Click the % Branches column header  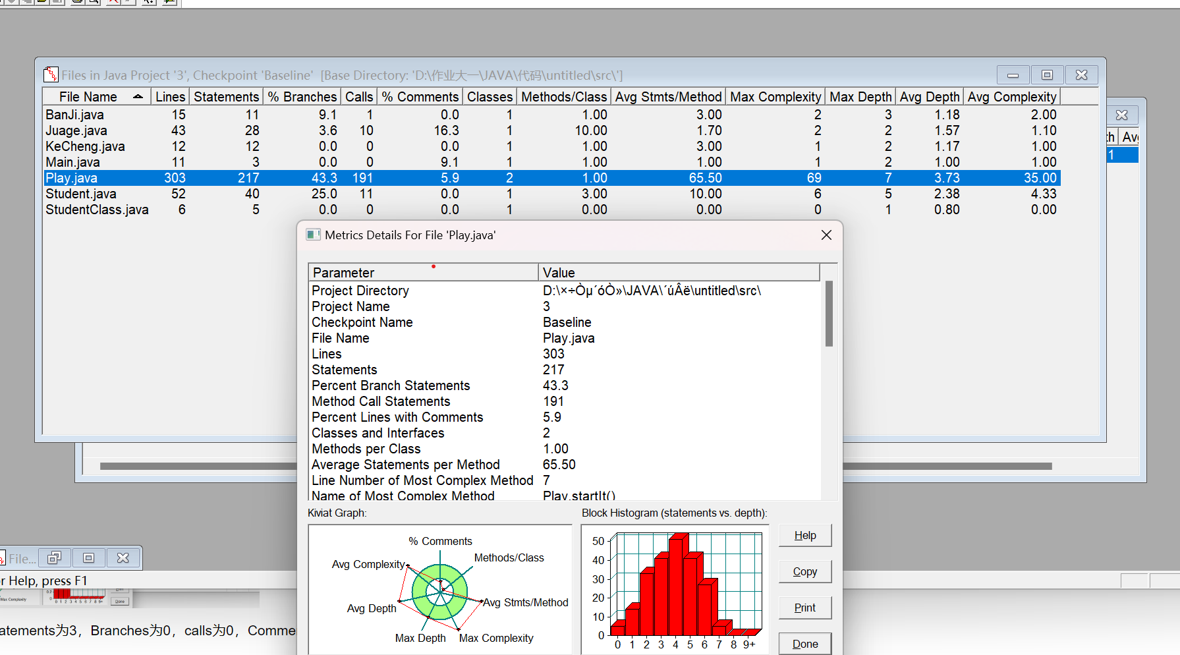pos(302,97)
